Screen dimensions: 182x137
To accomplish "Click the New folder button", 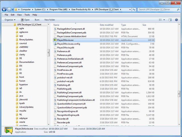I will [50, 20].
